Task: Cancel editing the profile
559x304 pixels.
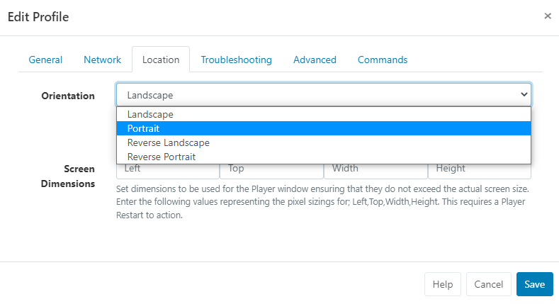Action: coord(489,284)
